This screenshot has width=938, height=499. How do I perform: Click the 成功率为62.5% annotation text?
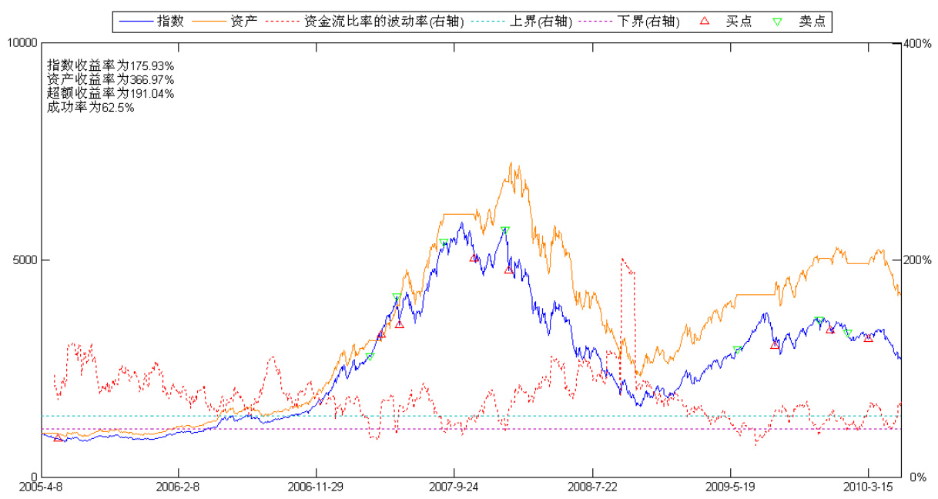tap(90, 108)
